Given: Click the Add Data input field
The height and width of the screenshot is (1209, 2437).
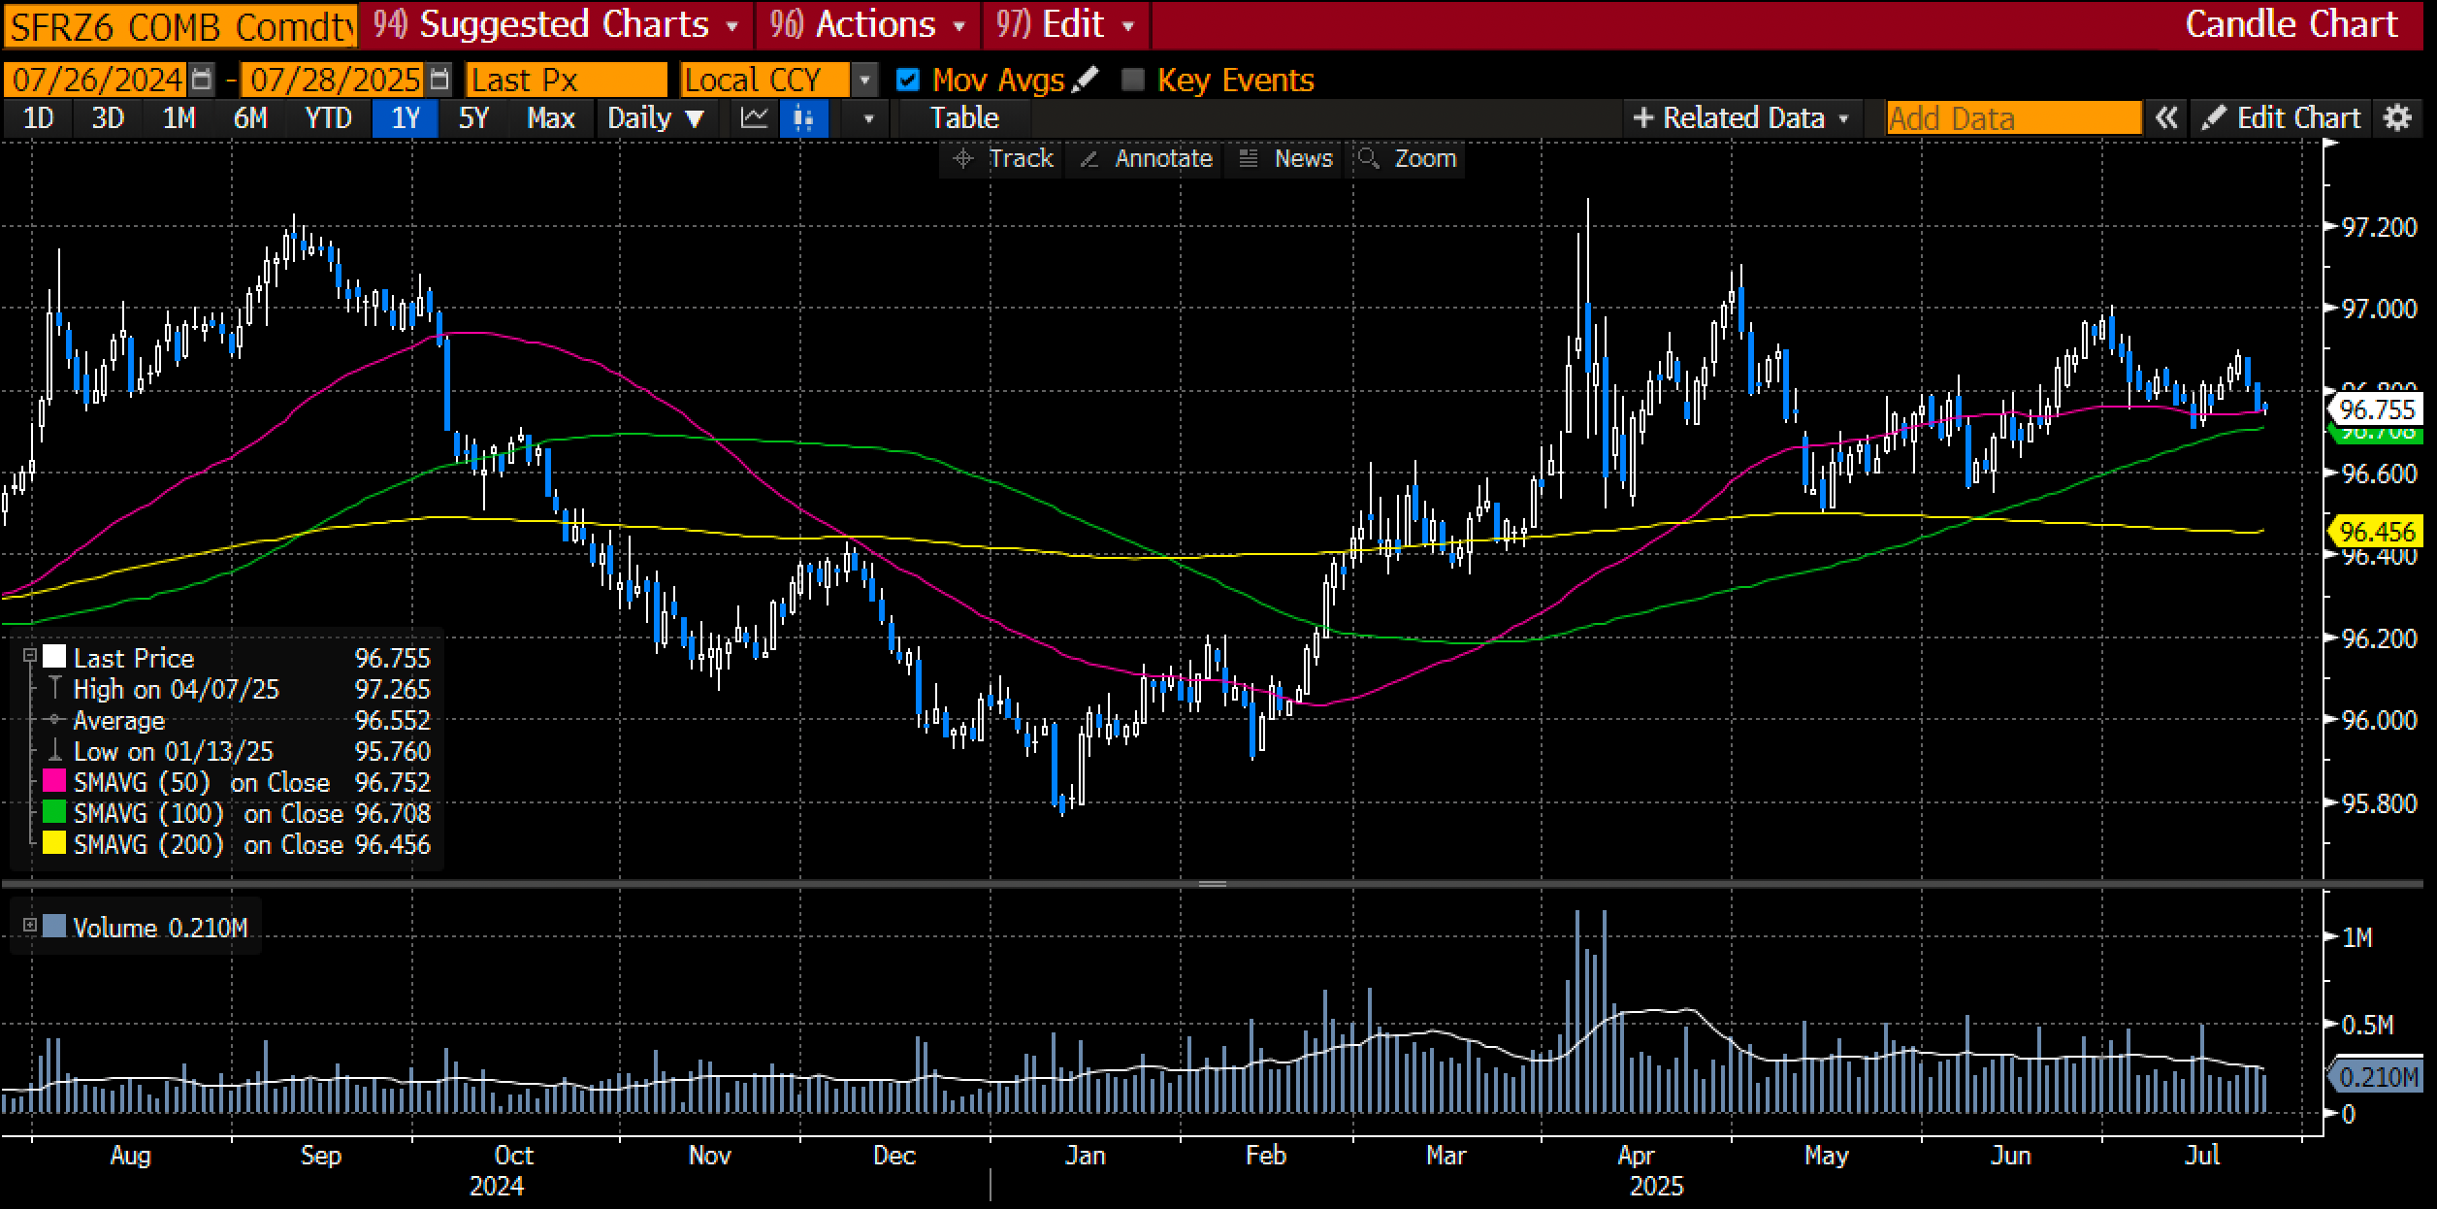Looking at the screenshot, I should [2012, 118].
